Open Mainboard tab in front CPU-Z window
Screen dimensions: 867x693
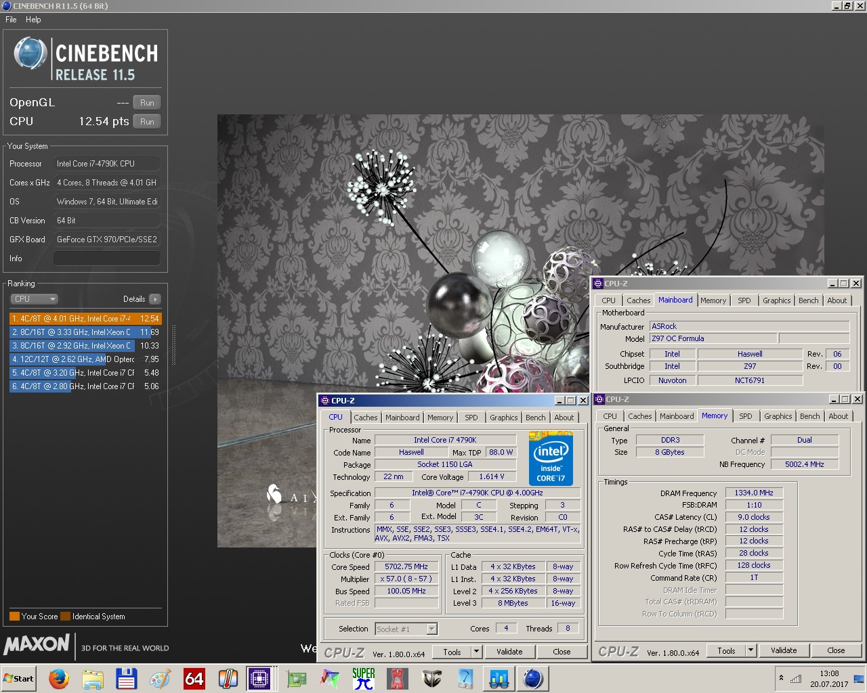[x=402, y=418]
